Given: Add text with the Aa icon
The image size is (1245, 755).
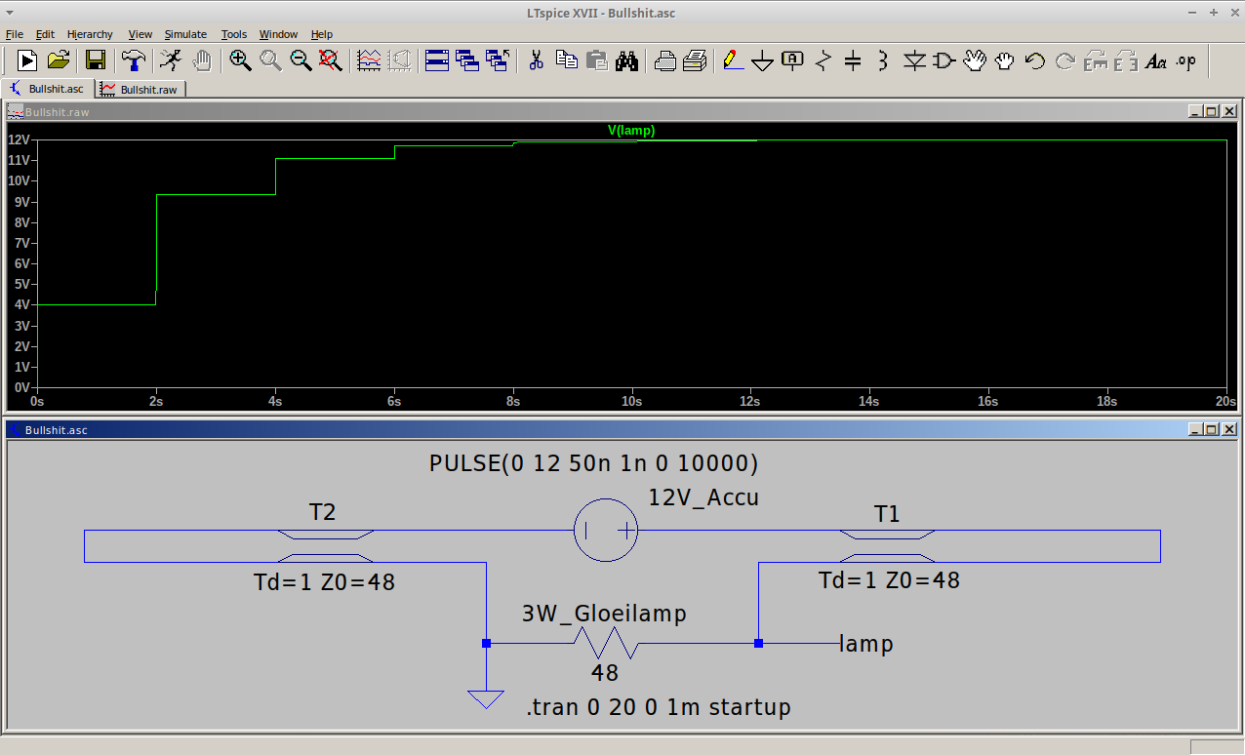Looking at the screenshot, I should pyautogui.click(x=1156, y=60).
